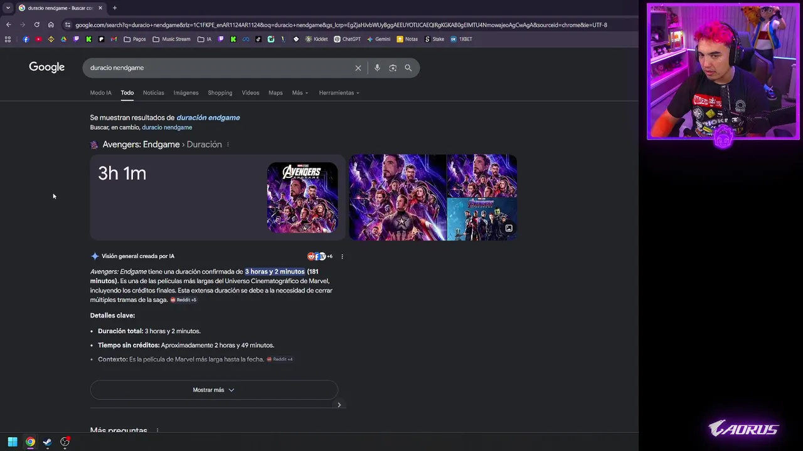Go to browser home page
This screenshot has width=803, height=451.
coord(51,25)
